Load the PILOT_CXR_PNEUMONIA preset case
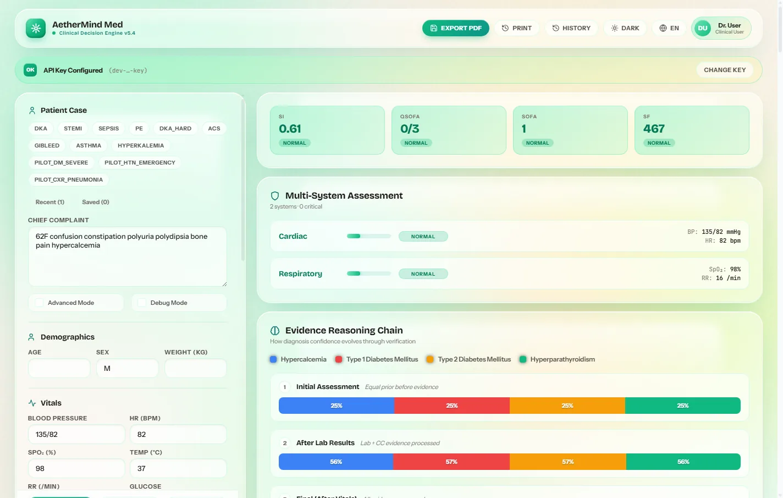The height and width of the screenshot is (498, 783). pos(69,180)
